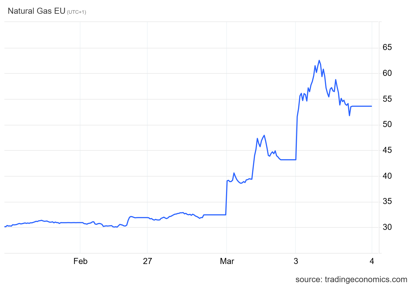This screenshot has height=286, width=413.
Task: Select the 3 date axis label
Action: click(296, 261)
